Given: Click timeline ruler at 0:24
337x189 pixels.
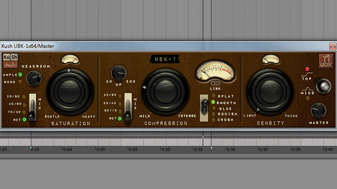Looking at the screenshot, I should tap(67, 149).
